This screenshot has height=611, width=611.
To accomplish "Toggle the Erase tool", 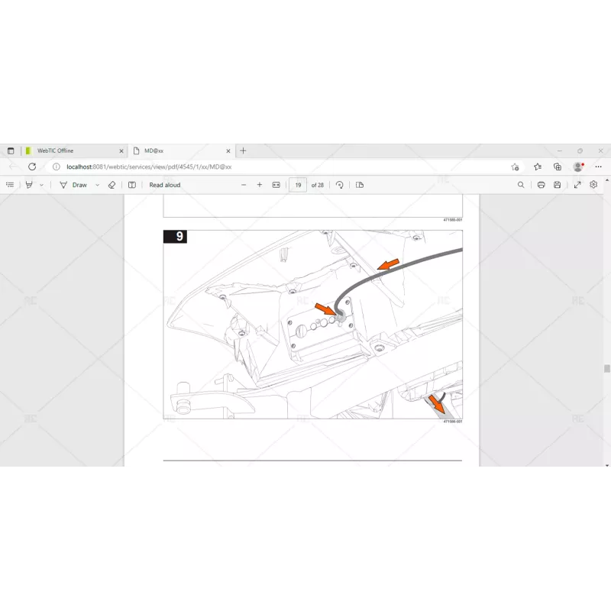I will (112, 185).
